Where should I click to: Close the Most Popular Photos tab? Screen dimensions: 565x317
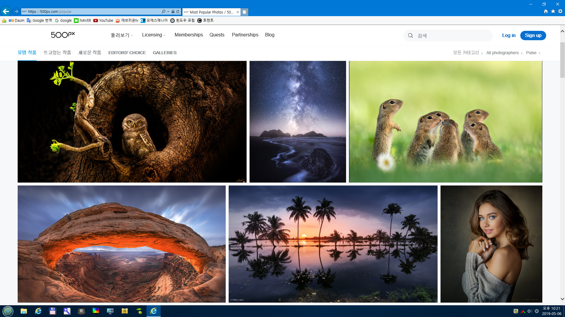click(237, 12)
